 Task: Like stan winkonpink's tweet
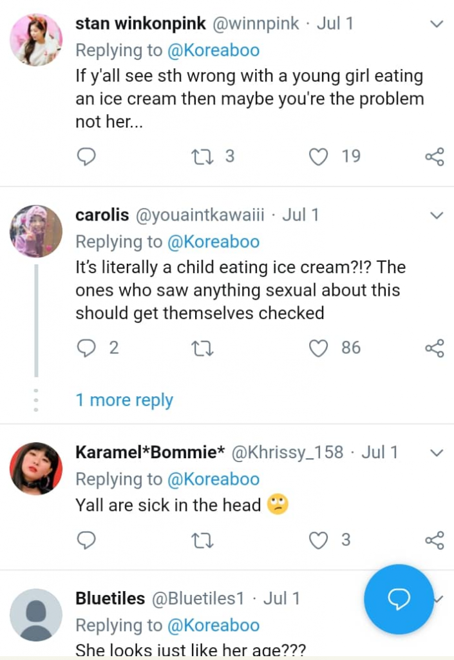[319, 157]
